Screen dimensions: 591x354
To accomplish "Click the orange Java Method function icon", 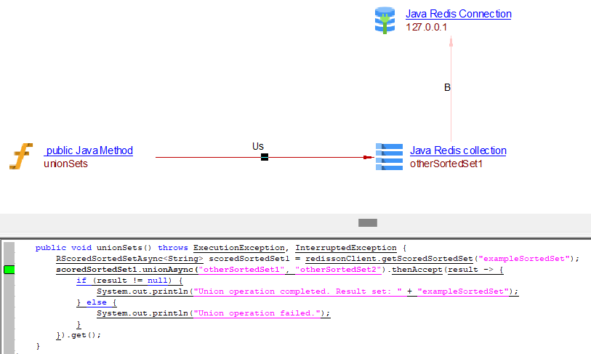I will (x=21, y=156).
